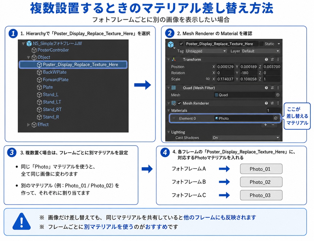Collapse the Materials list
Viewport: 314px width, 241px height.
(x=169, y=110)
